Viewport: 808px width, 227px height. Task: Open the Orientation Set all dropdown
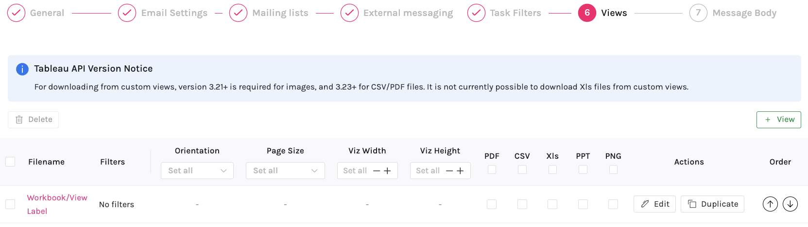tap(197, 171)
